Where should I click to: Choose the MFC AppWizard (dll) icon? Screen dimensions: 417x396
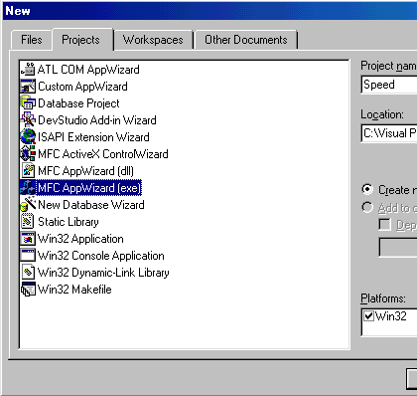[x=28, y=171]
